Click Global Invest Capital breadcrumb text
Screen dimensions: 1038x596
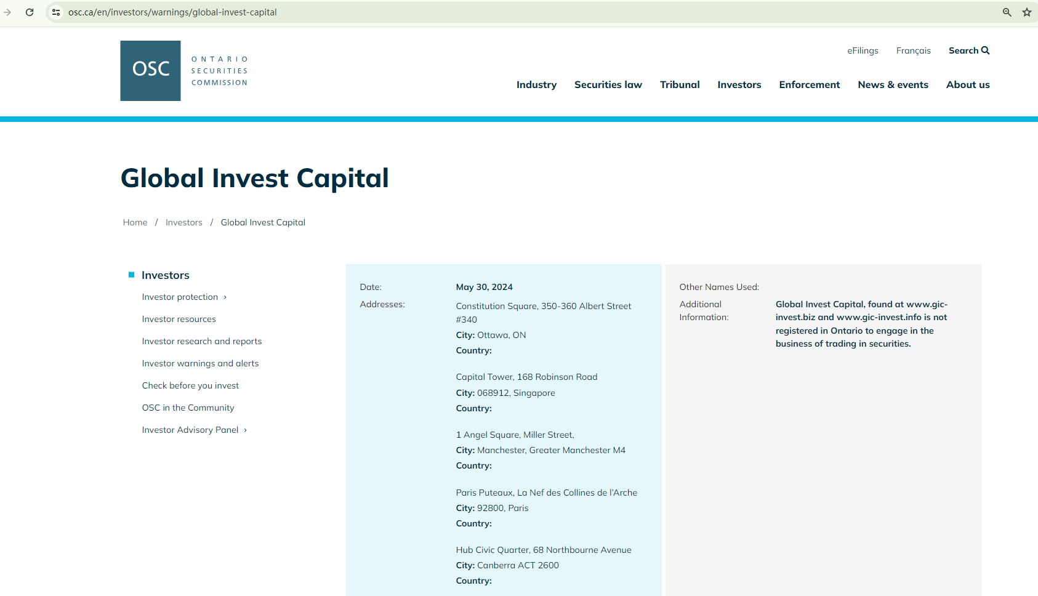(263, 222)
